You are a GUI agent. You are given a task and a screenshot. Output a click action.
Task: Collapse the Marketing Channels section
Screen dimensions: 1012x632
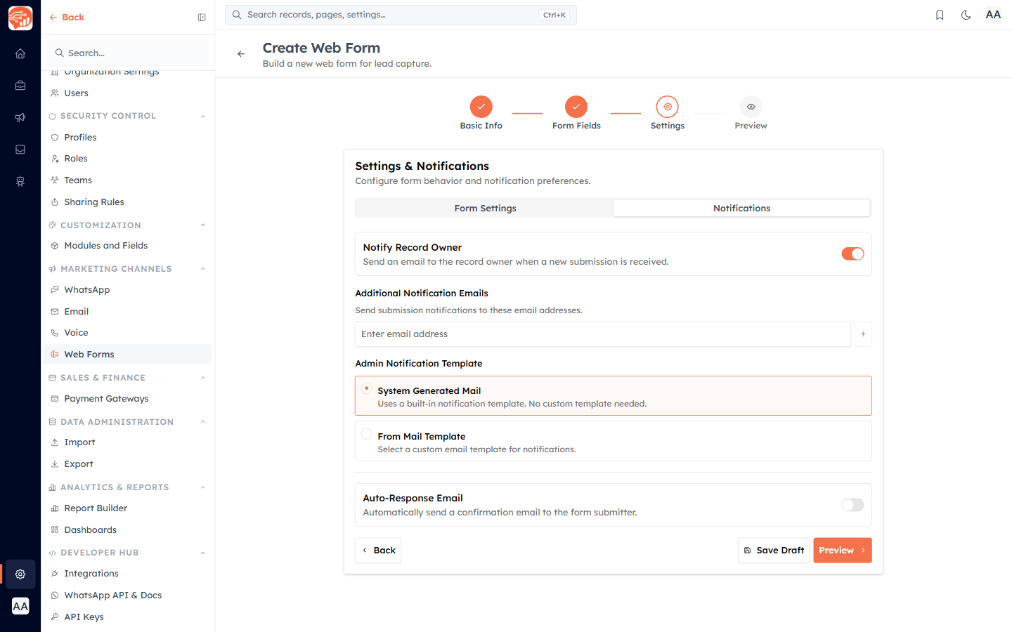click(203, 269)
